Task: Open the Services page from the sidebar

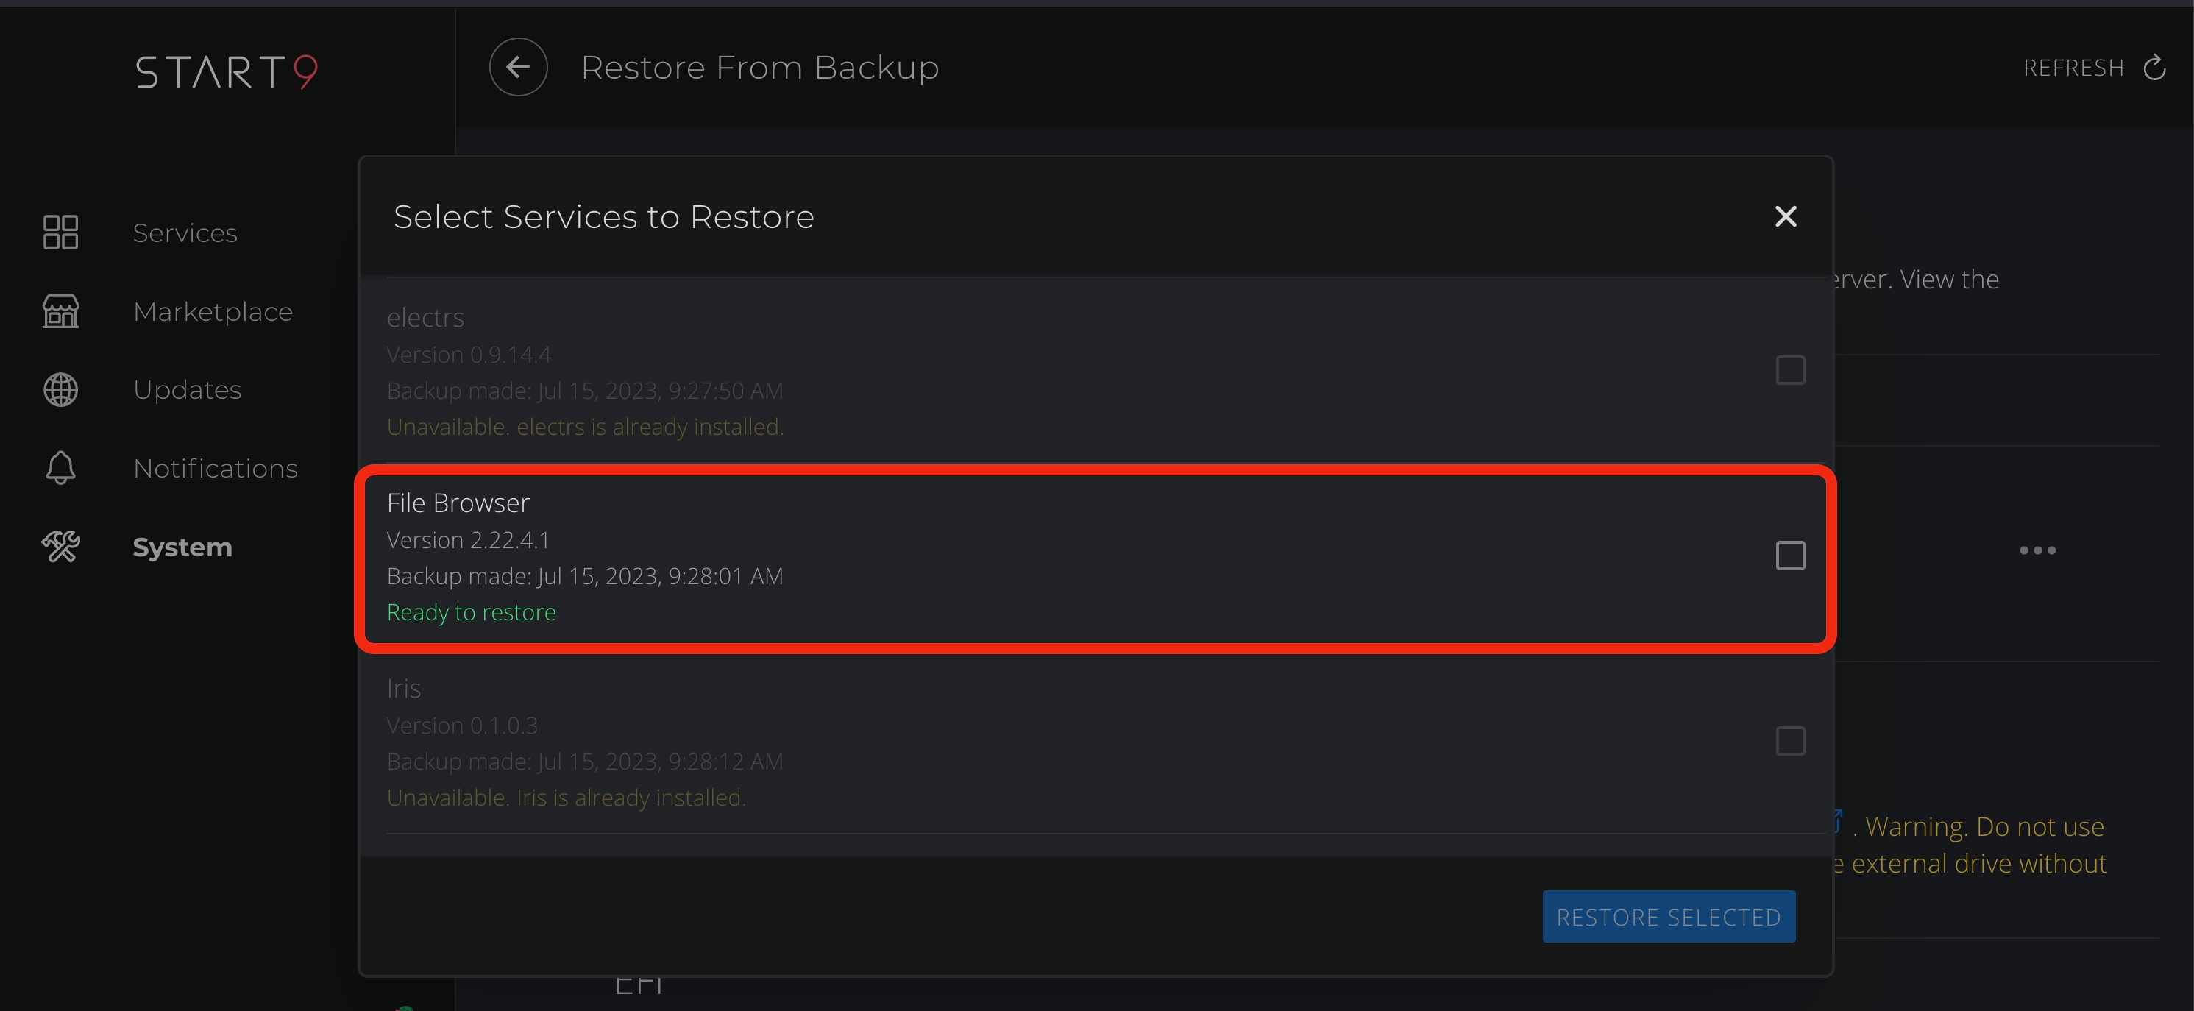Action: point(185,232)
